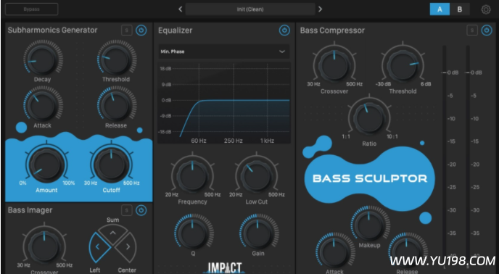Click the Bypass button
The height and width of the screenshot is (274, 499).
[x=32, y=9]
